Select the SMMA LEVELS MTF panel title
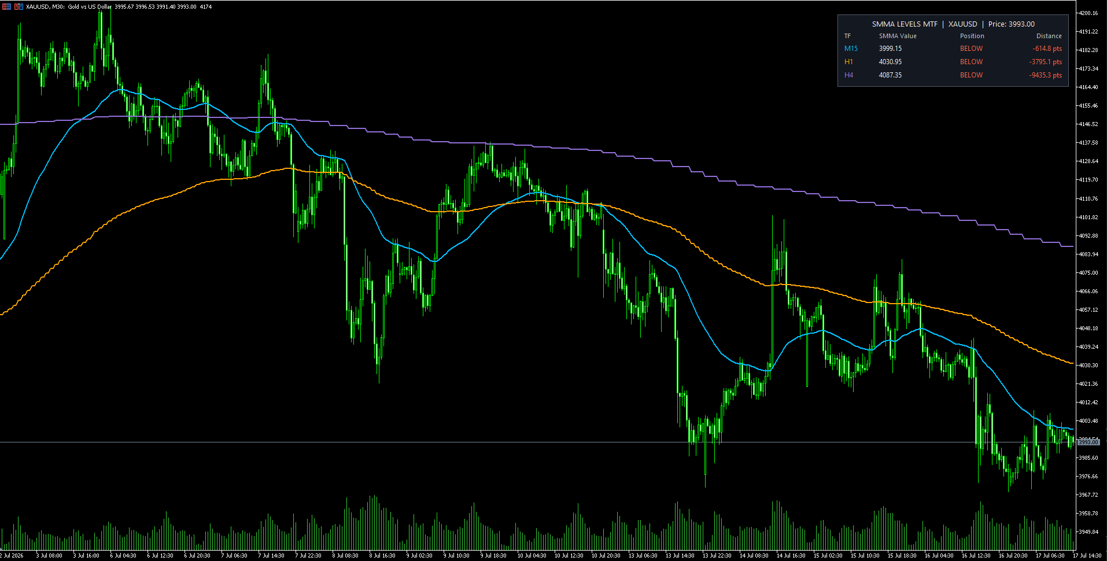This screenshot has height=561, width=1107. point(905,24)
